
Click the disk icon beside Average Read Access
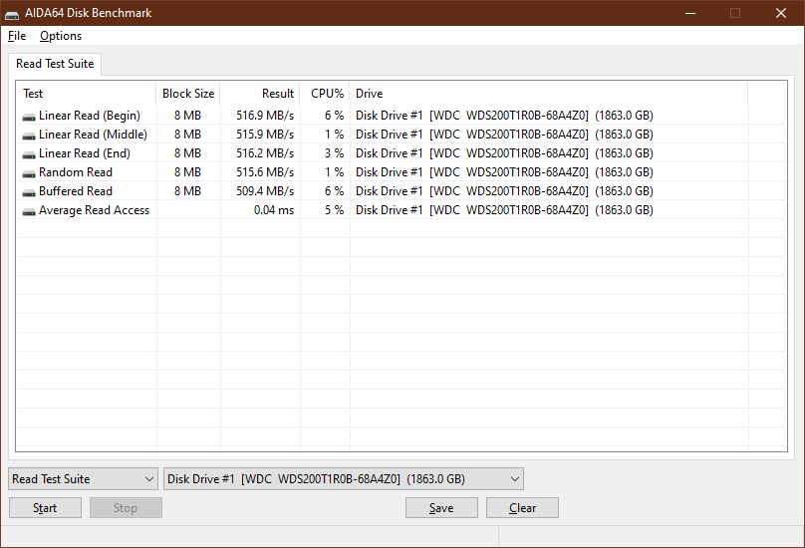tap(29, 212)
